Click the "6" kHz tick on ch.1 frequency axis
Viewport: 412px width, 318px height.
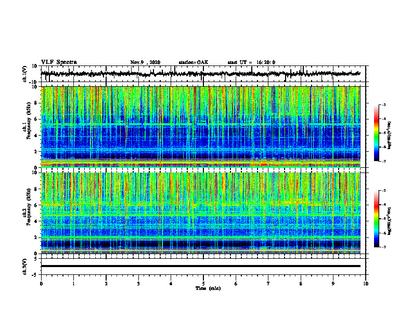coord(36,119)
